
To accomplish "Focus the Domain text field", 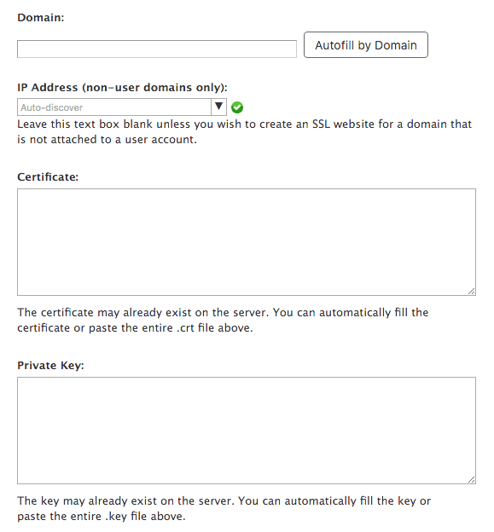I will click(x=157, y=49).
